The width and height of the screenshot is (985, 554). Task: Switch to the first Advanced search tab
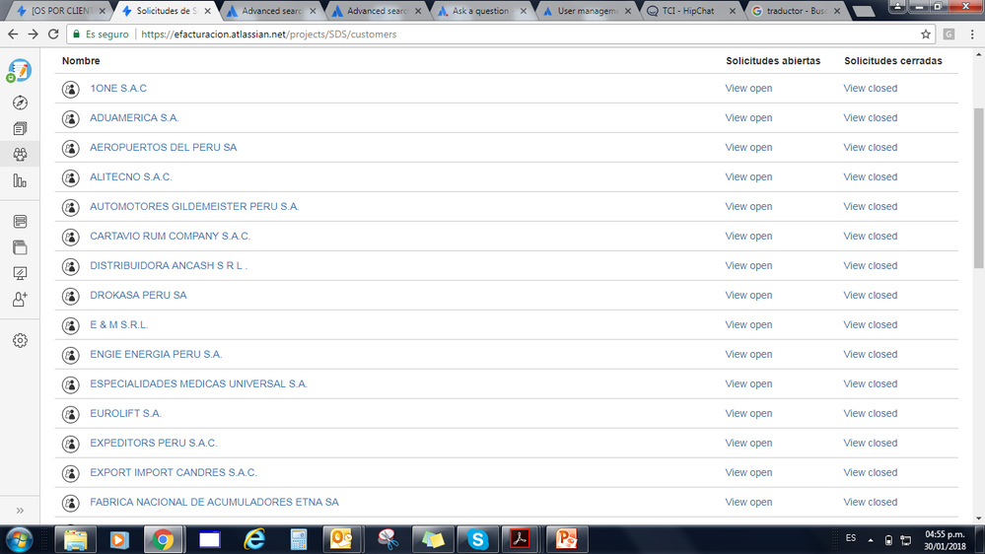pyautogui.click(x=271, y=11)
